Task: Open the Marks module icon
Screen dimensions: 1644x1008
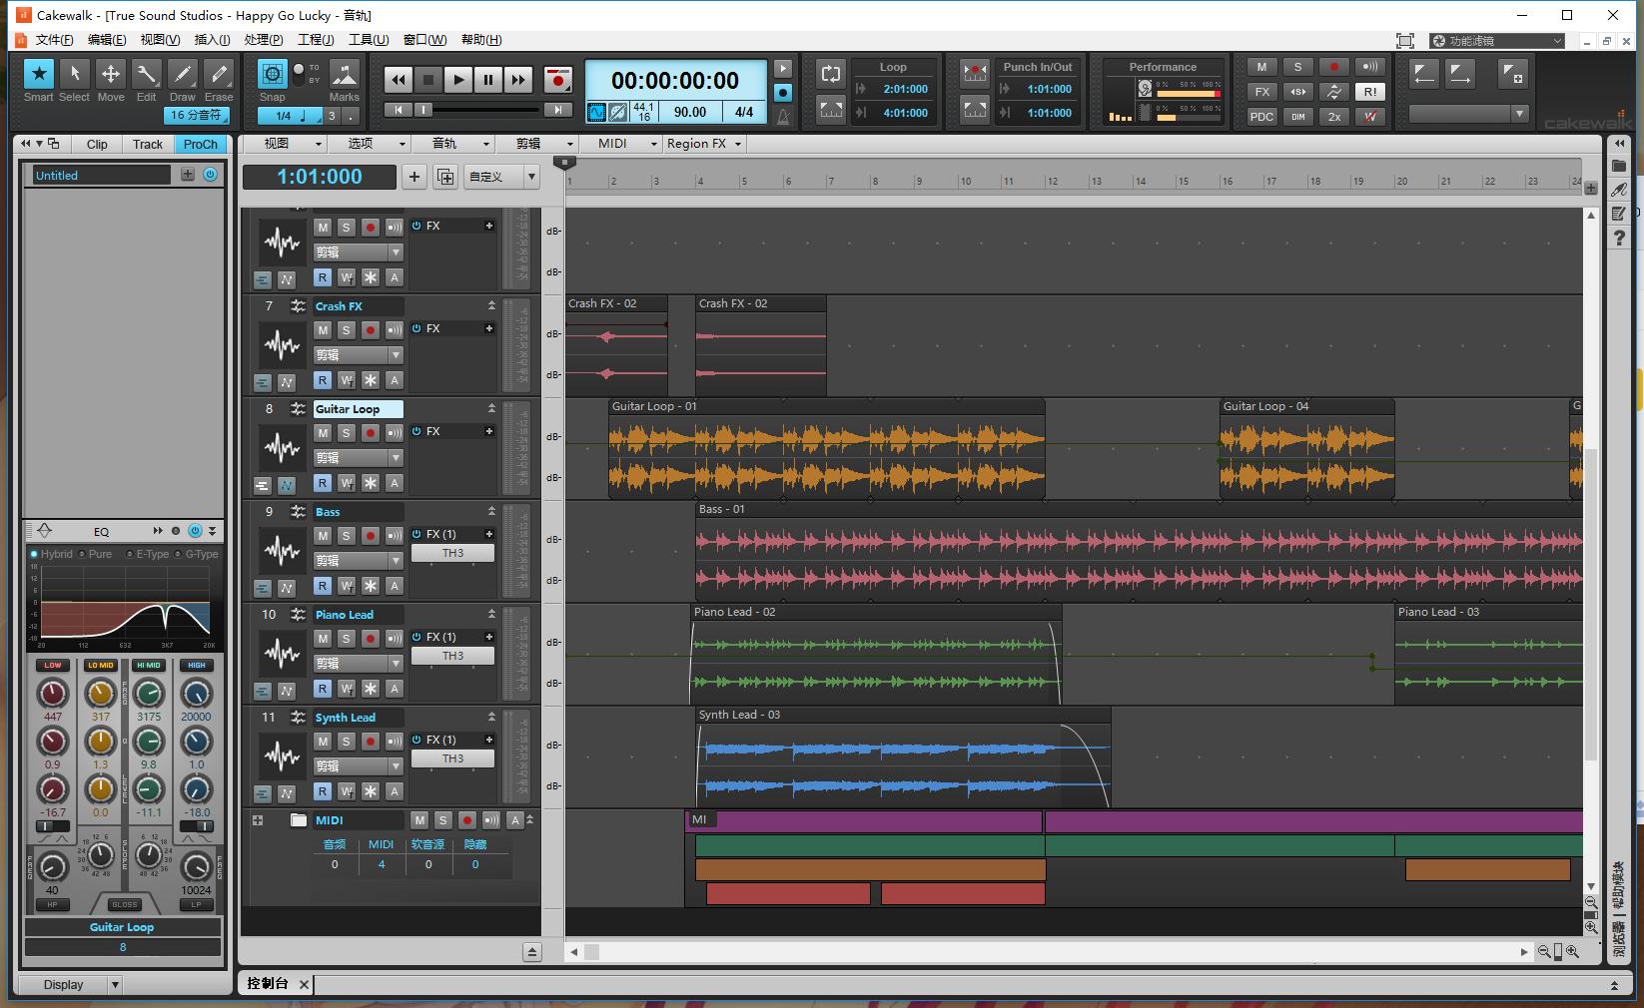Action: [x=344, y=75]
